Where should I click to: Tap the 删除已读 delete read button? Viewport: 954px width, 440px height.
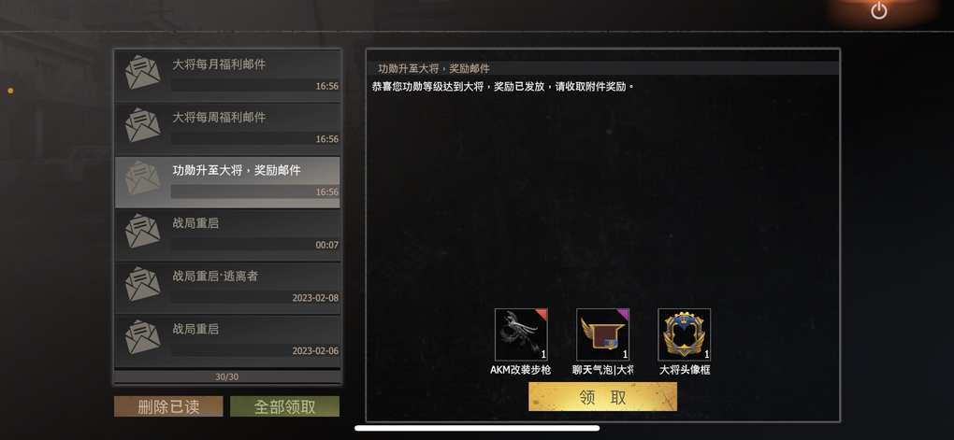coord(168,406)
